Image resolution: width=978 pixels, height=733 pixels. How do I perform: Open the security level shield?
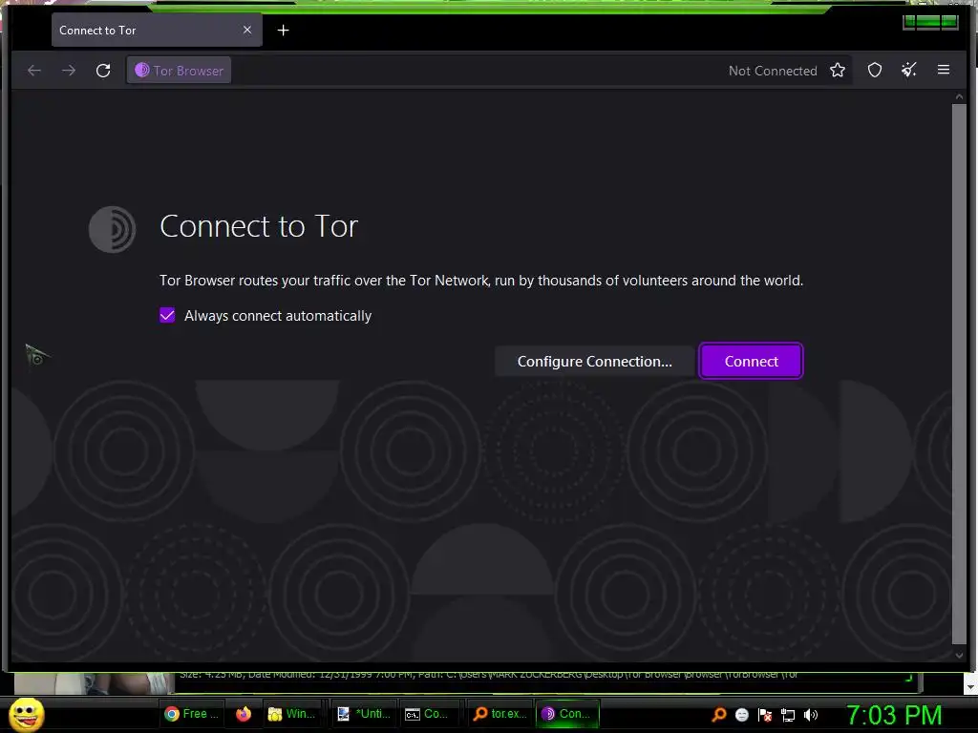(x=875, y=71)
